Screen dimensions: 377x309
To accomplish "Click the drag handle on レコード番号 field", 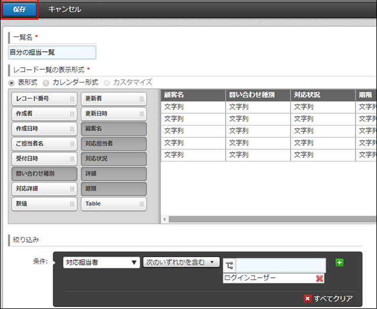I will point(72,99).
